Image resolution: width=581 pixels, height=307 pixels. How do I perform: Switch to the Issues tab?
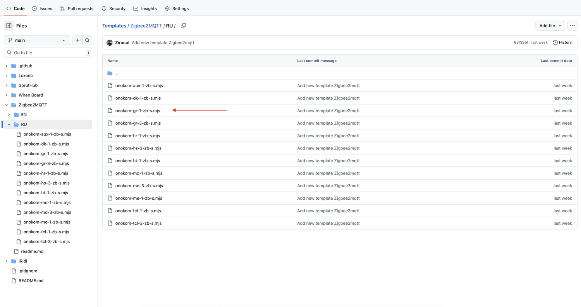[x=42, y=8]
